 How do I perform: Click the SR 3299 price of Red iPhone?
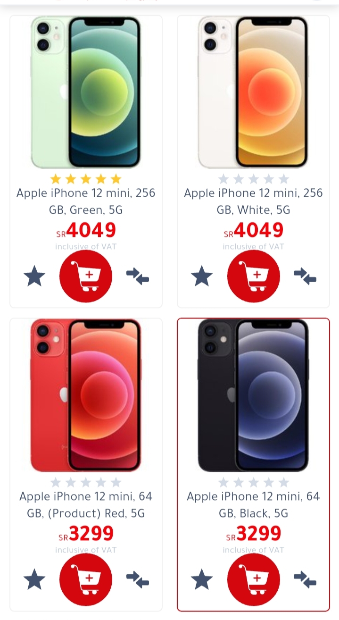86,534
